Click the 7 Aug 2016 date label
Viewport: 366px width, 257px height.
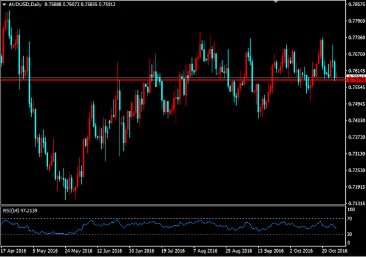click(x=206, y=251)
